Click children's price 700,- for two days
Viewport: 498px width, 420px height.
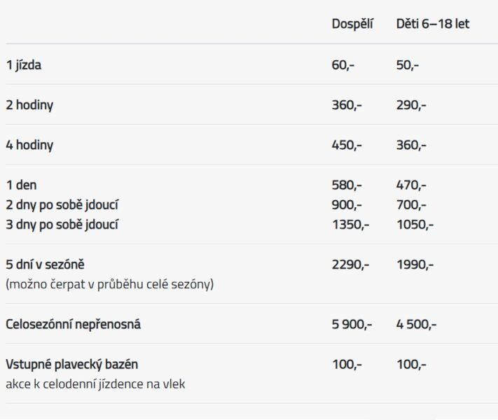(x=411, y=205)
